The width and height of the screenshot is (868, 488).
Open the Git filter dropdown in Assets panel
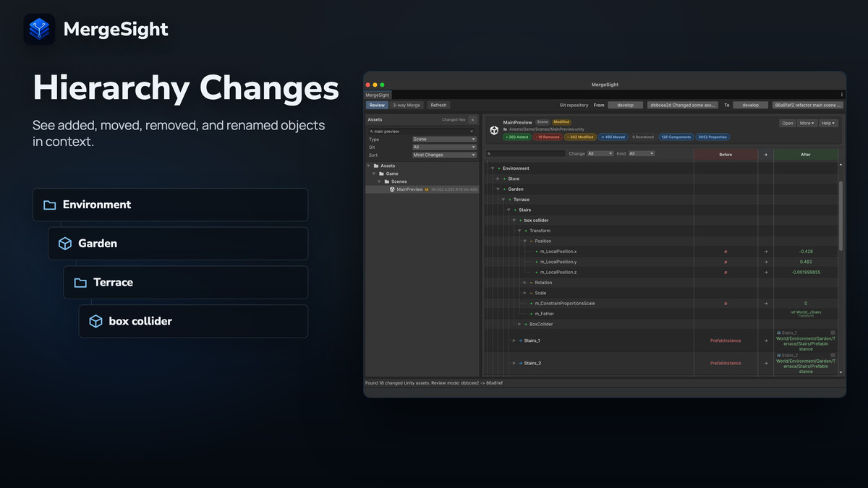444,147
